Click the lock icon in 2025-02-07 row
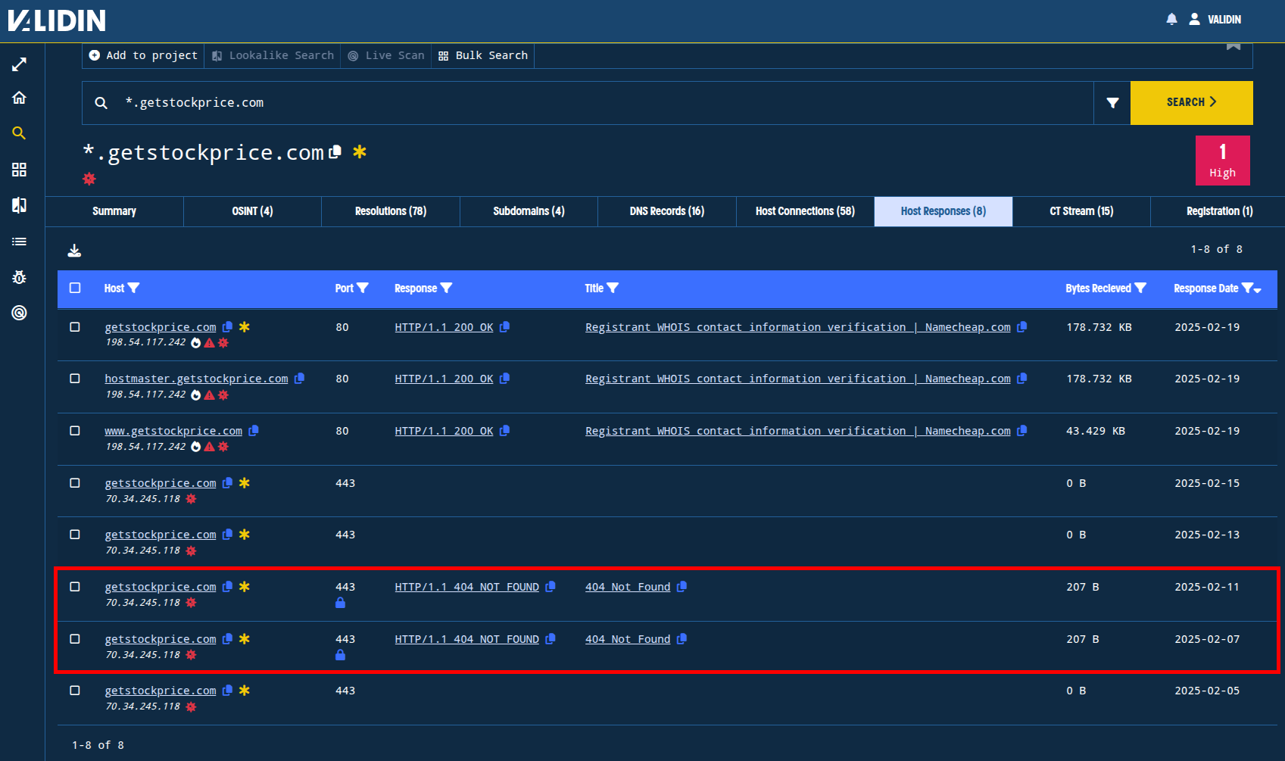Screen dimensions: 1285x761 coord(340,656)
